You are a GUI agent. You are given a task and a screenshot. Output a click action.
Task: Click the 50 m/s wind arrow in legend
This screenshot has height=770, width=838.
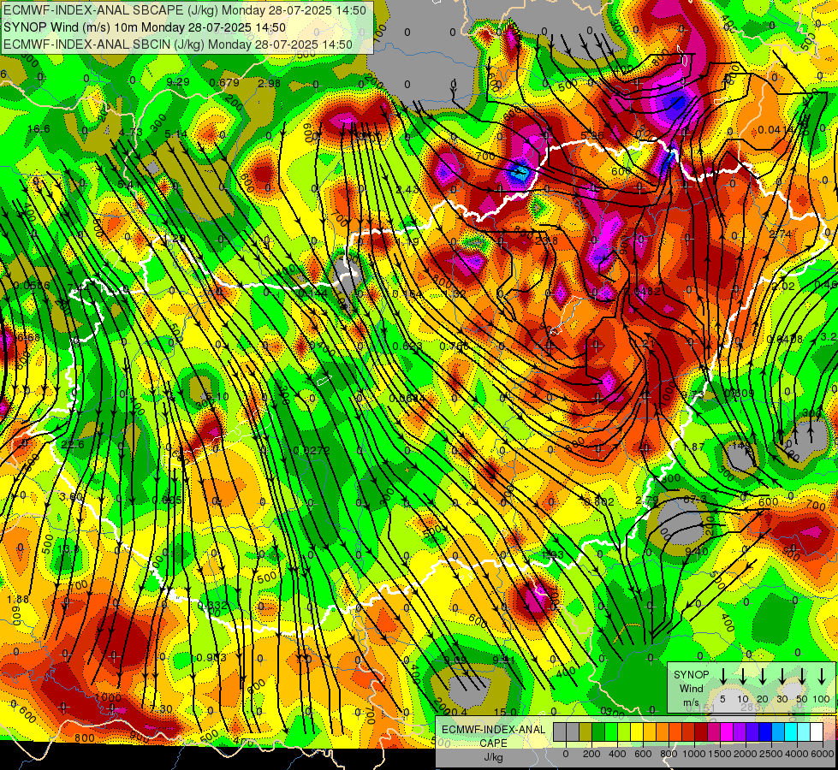click(802, 676)
